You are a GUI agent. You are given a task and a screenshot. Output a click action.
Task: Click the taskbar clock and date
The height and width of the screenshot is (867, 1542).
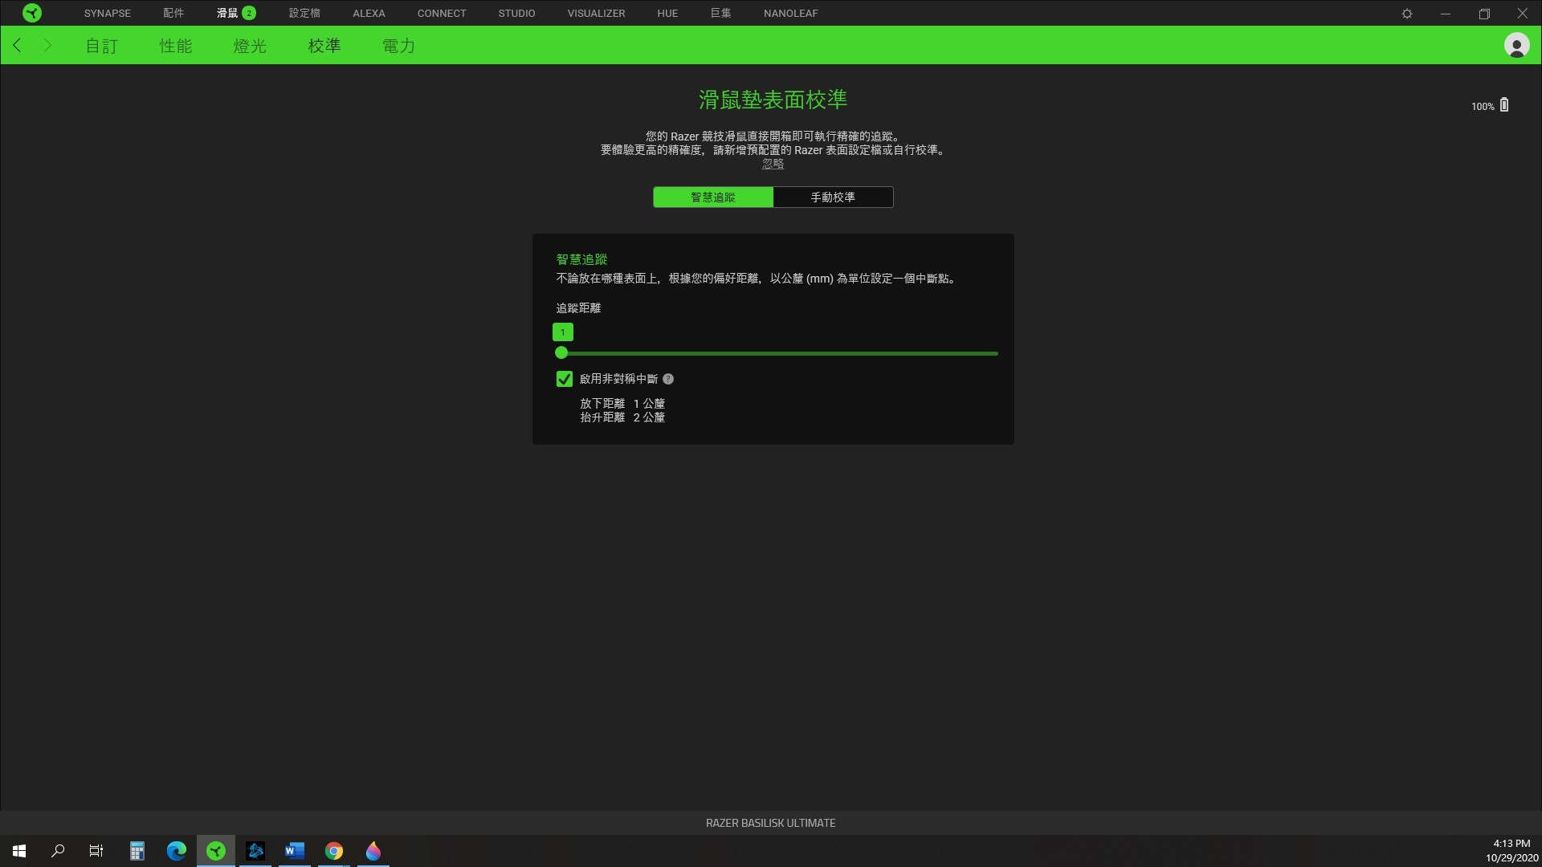[1511, 851]
